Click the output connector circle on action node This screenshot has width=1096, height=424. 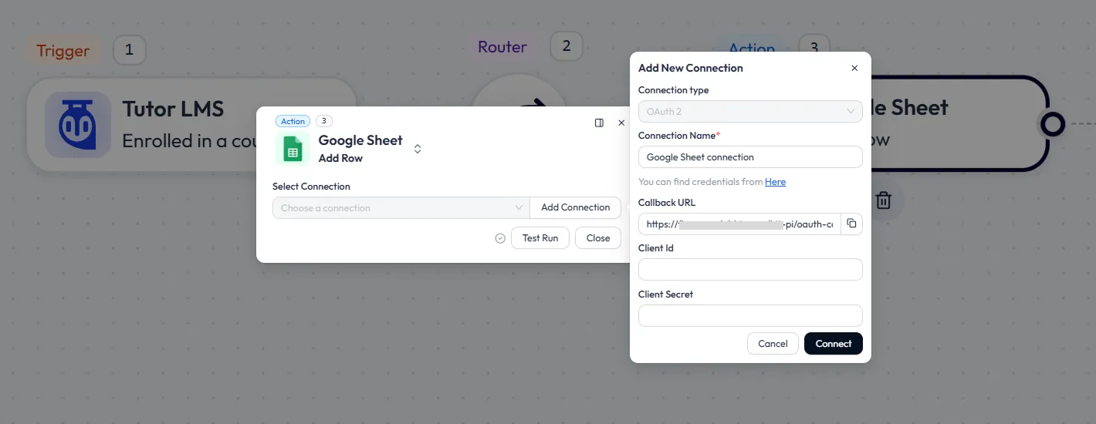tap(1052, 123)
